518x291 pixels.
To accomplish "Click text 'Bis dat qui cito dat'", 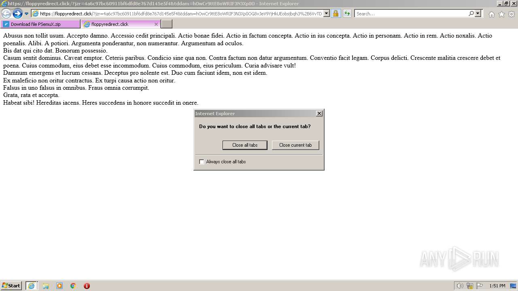I will click(x=28, y=51).
